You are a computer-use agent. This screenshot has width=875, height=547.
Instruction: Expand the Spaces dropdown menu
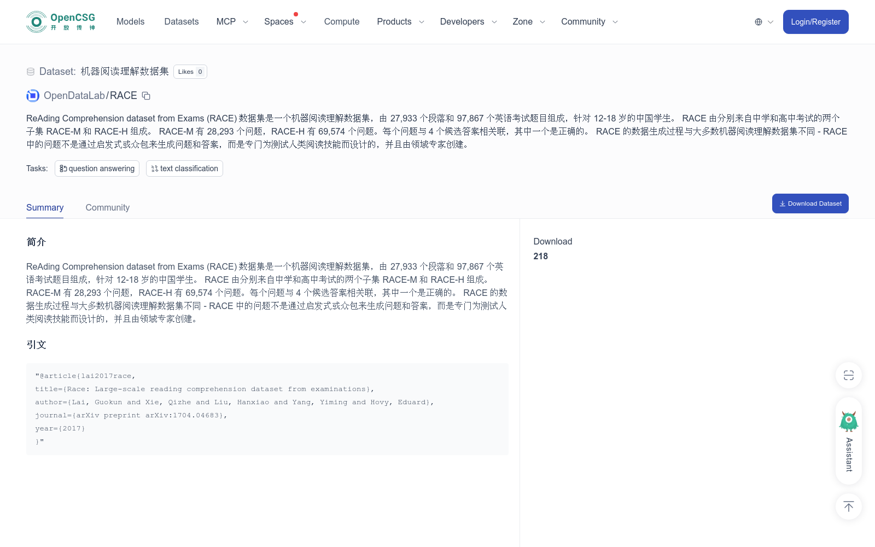[x=285, y=22]
